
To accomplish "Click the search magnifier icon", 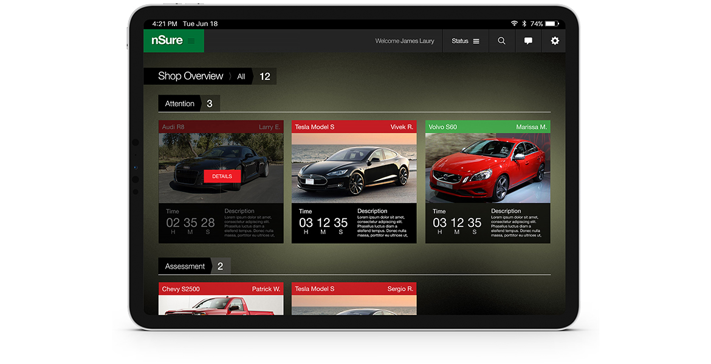I will pyautogui.click(x=501, y=41).
